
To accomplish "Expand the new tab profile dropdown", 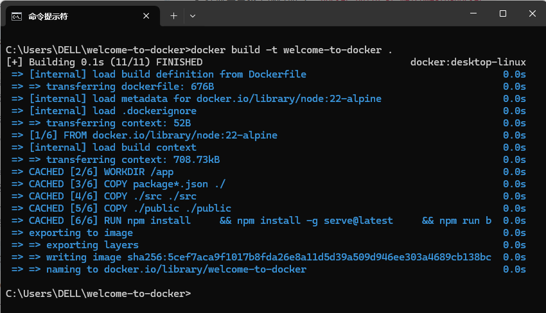I will [x=193, y=16].
